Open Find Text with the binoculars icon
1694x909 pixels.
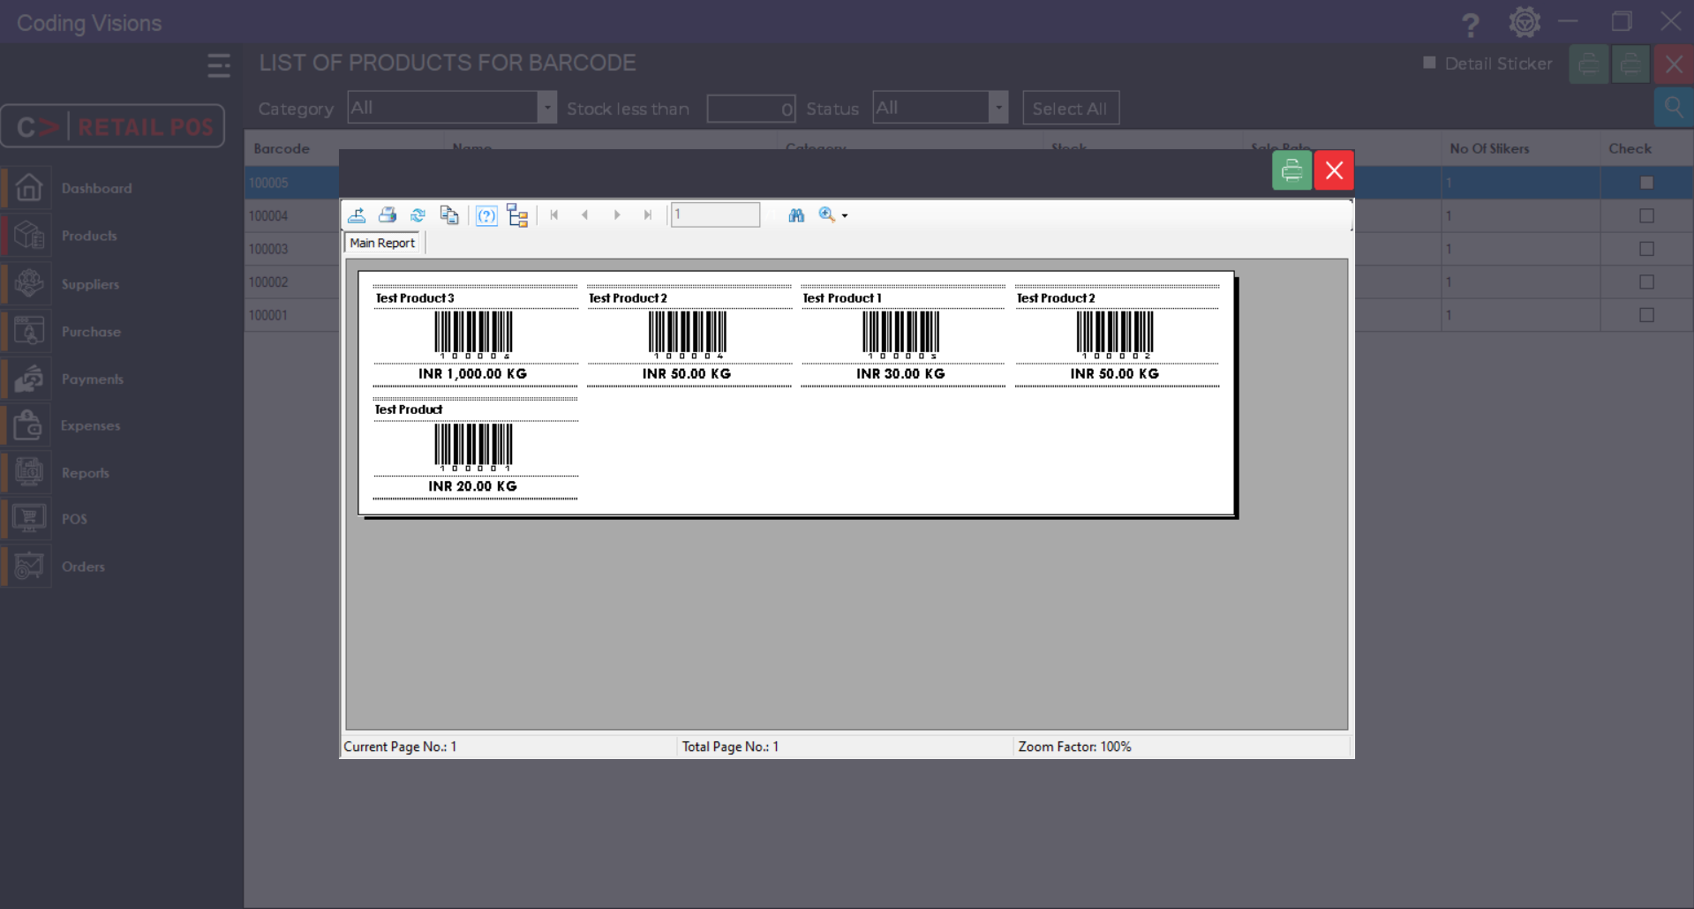click(x=796, y=215)
